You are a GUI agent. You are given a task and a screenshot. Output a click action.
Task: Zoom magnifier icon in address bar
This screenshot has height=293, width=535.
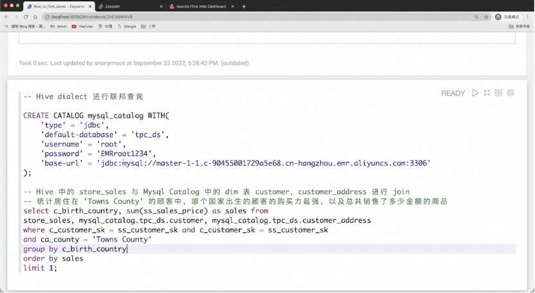(476, 17)
